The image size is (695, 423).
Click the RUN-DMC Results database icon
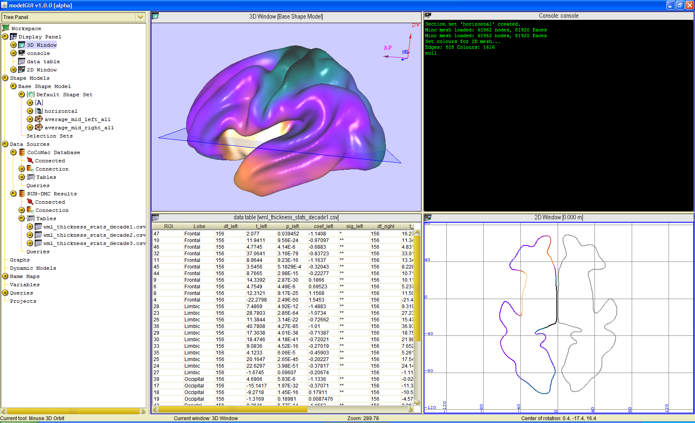(22, 194)
